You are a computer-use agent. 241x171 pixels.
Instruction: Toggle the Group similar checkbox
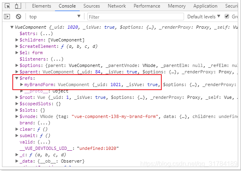[227, 16]
